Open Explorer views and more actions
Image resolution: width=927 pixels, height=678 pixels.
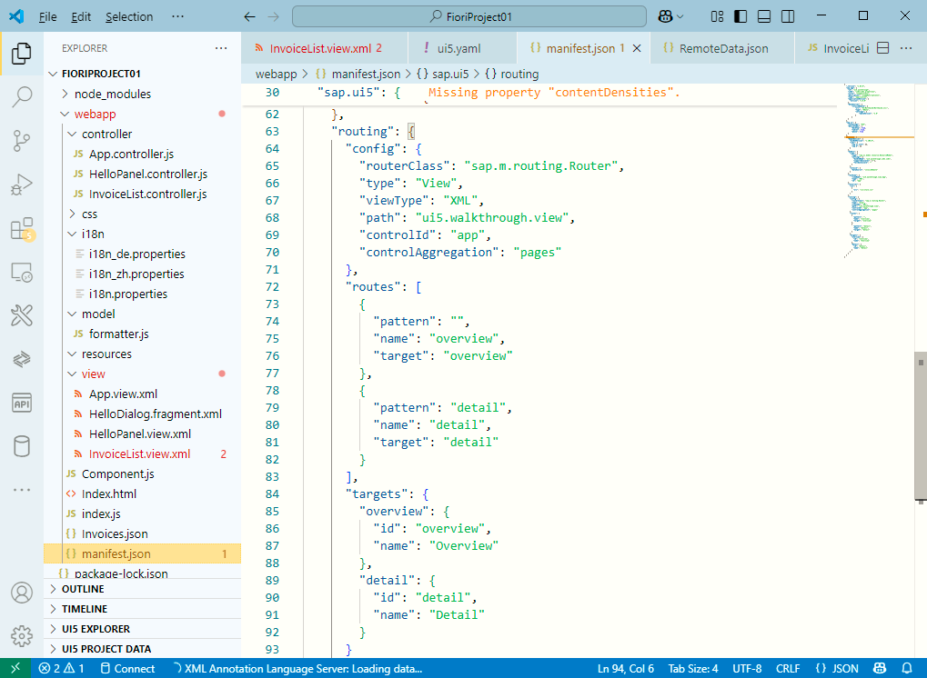[221, 48]
